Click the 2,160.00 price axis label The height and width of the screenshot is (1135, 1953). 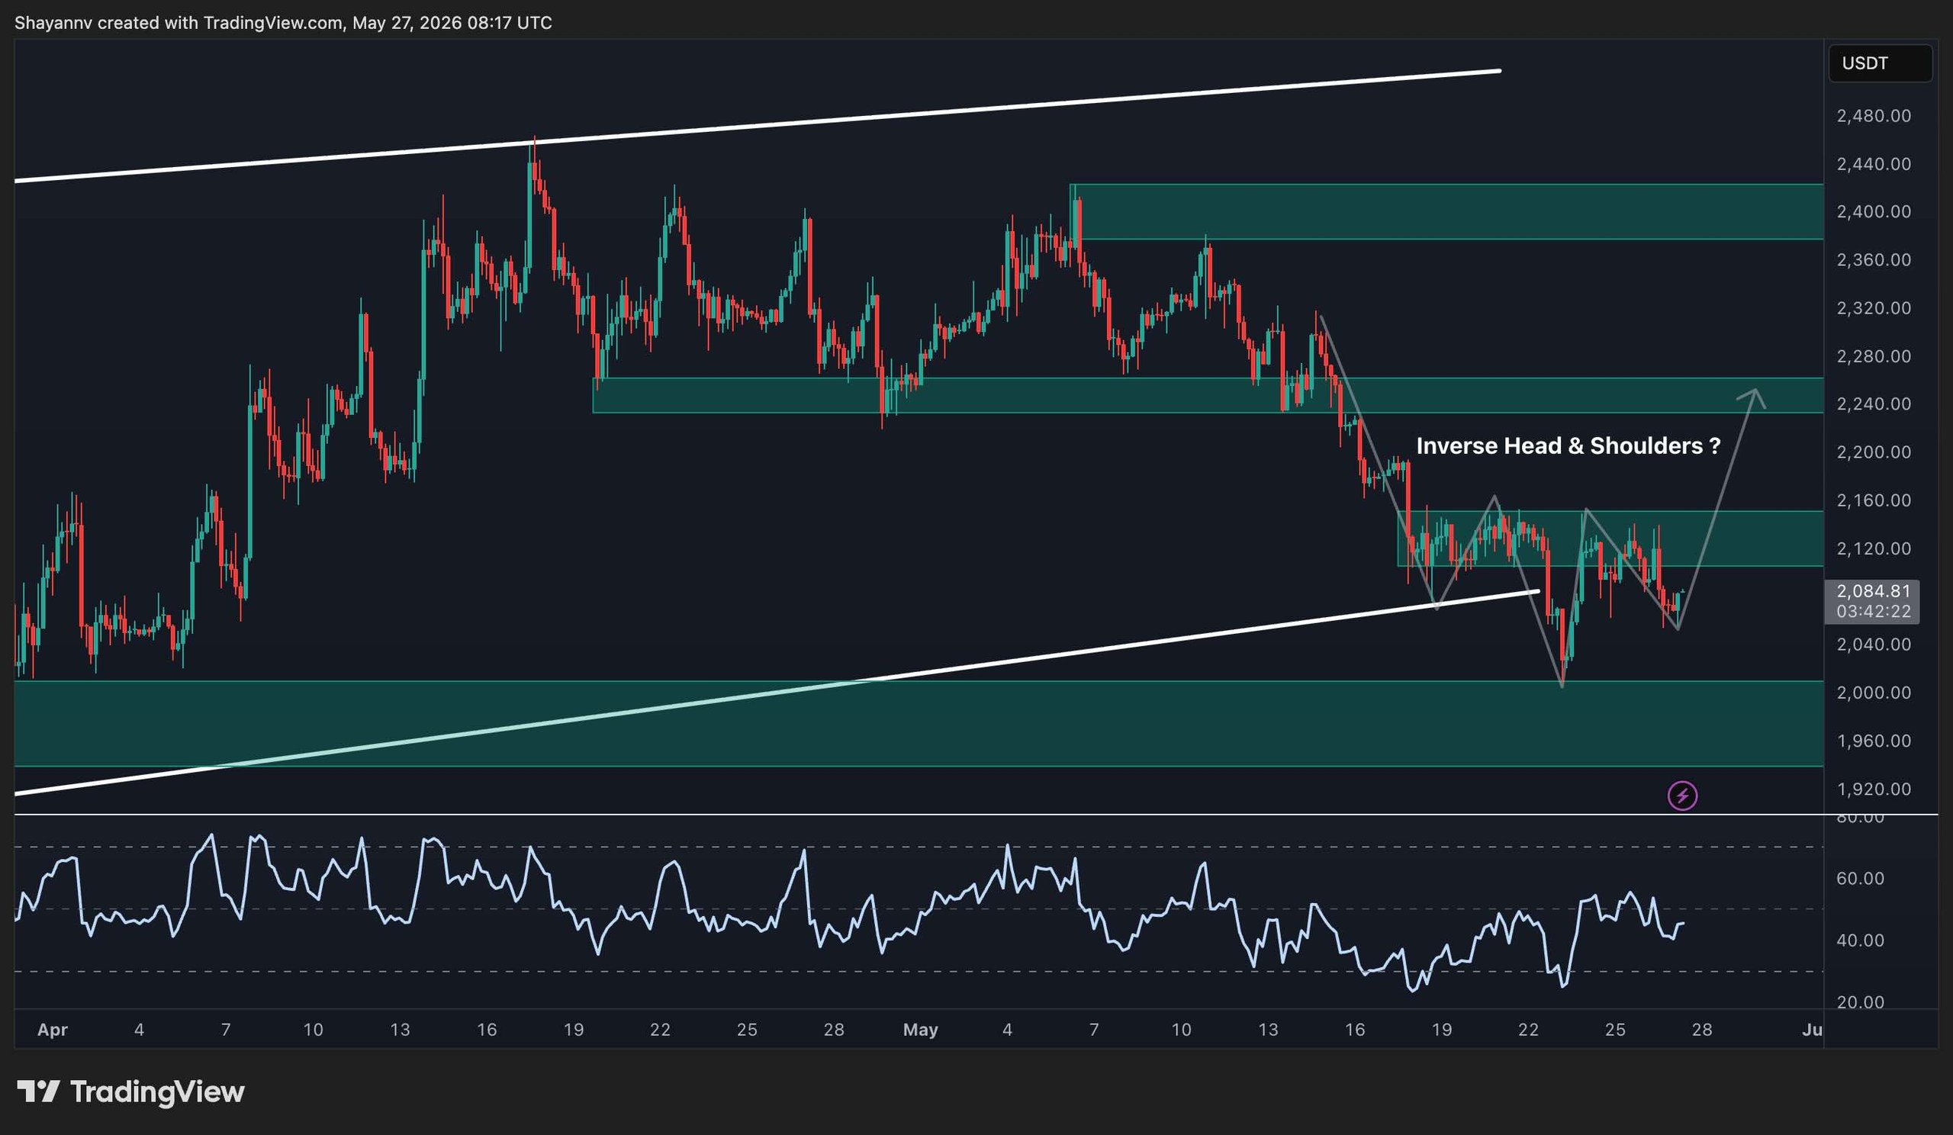pos(1874,500)
